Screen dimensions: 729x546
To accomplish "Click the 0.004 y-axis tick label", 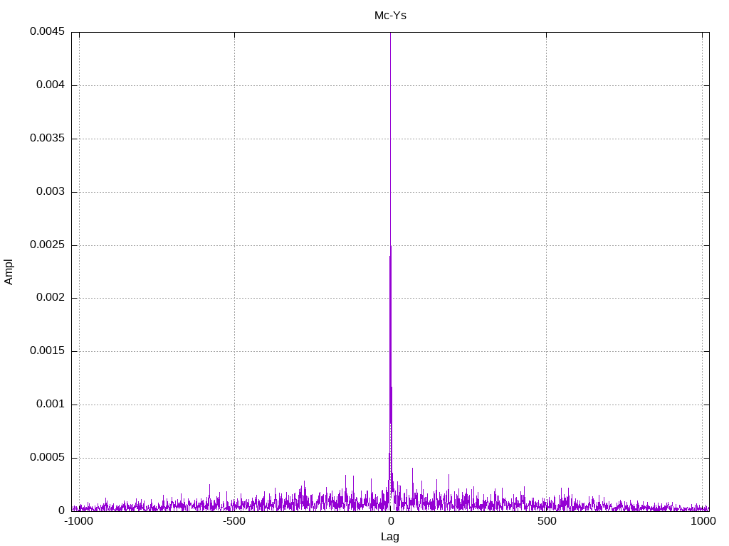I will tap(51, 85).
